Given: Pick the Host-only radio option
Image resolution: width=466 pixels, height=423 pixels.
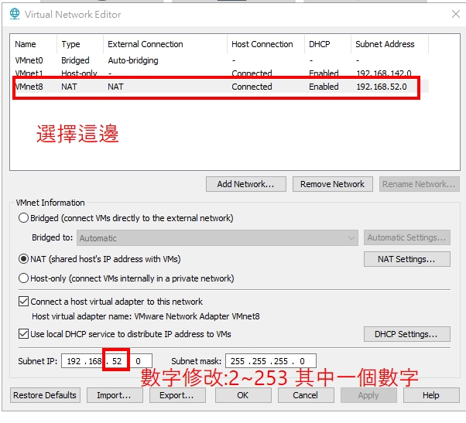Looking at the screenshot, I should (x=23, y=278).
